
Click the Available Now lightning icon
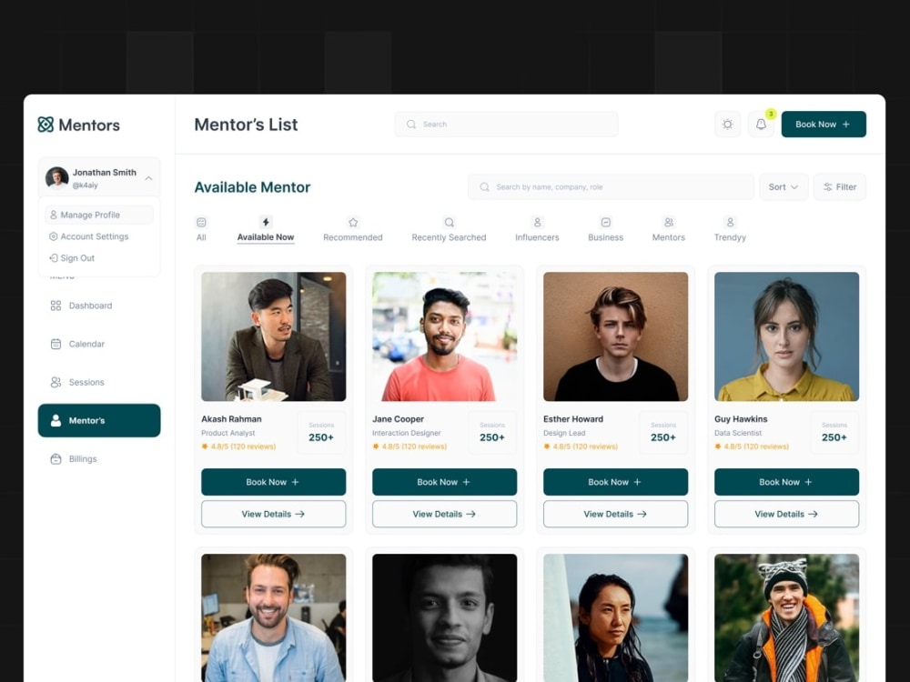(x=266, y=222)
